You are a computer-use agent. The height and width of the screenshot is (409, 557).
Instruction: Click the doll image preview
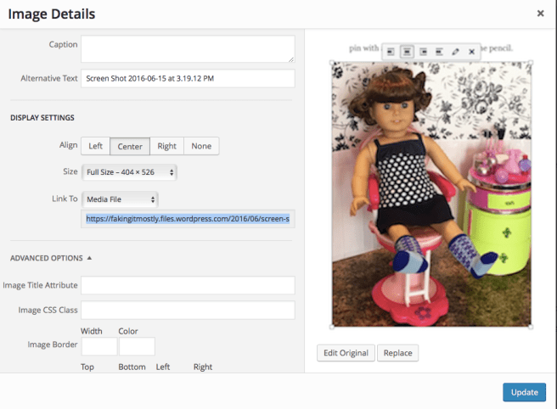[431, 193]
